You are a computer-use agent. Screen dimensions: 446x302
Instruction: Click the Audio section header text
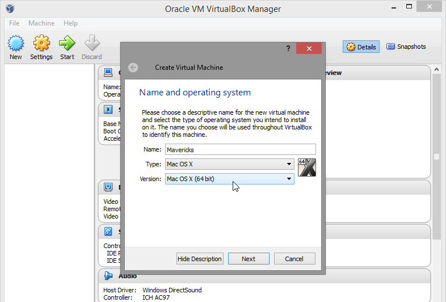[128, 276]
